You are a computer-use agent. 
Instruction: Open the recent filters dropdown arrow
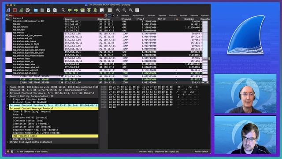tap(113, 15)
